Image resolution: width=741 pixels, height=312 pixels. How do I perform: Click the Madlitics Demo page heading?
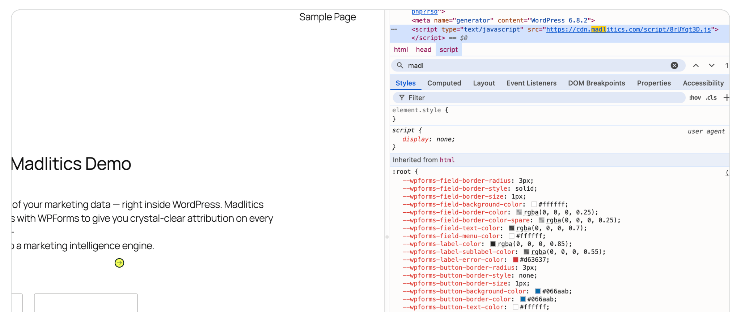tap(71, 164)
